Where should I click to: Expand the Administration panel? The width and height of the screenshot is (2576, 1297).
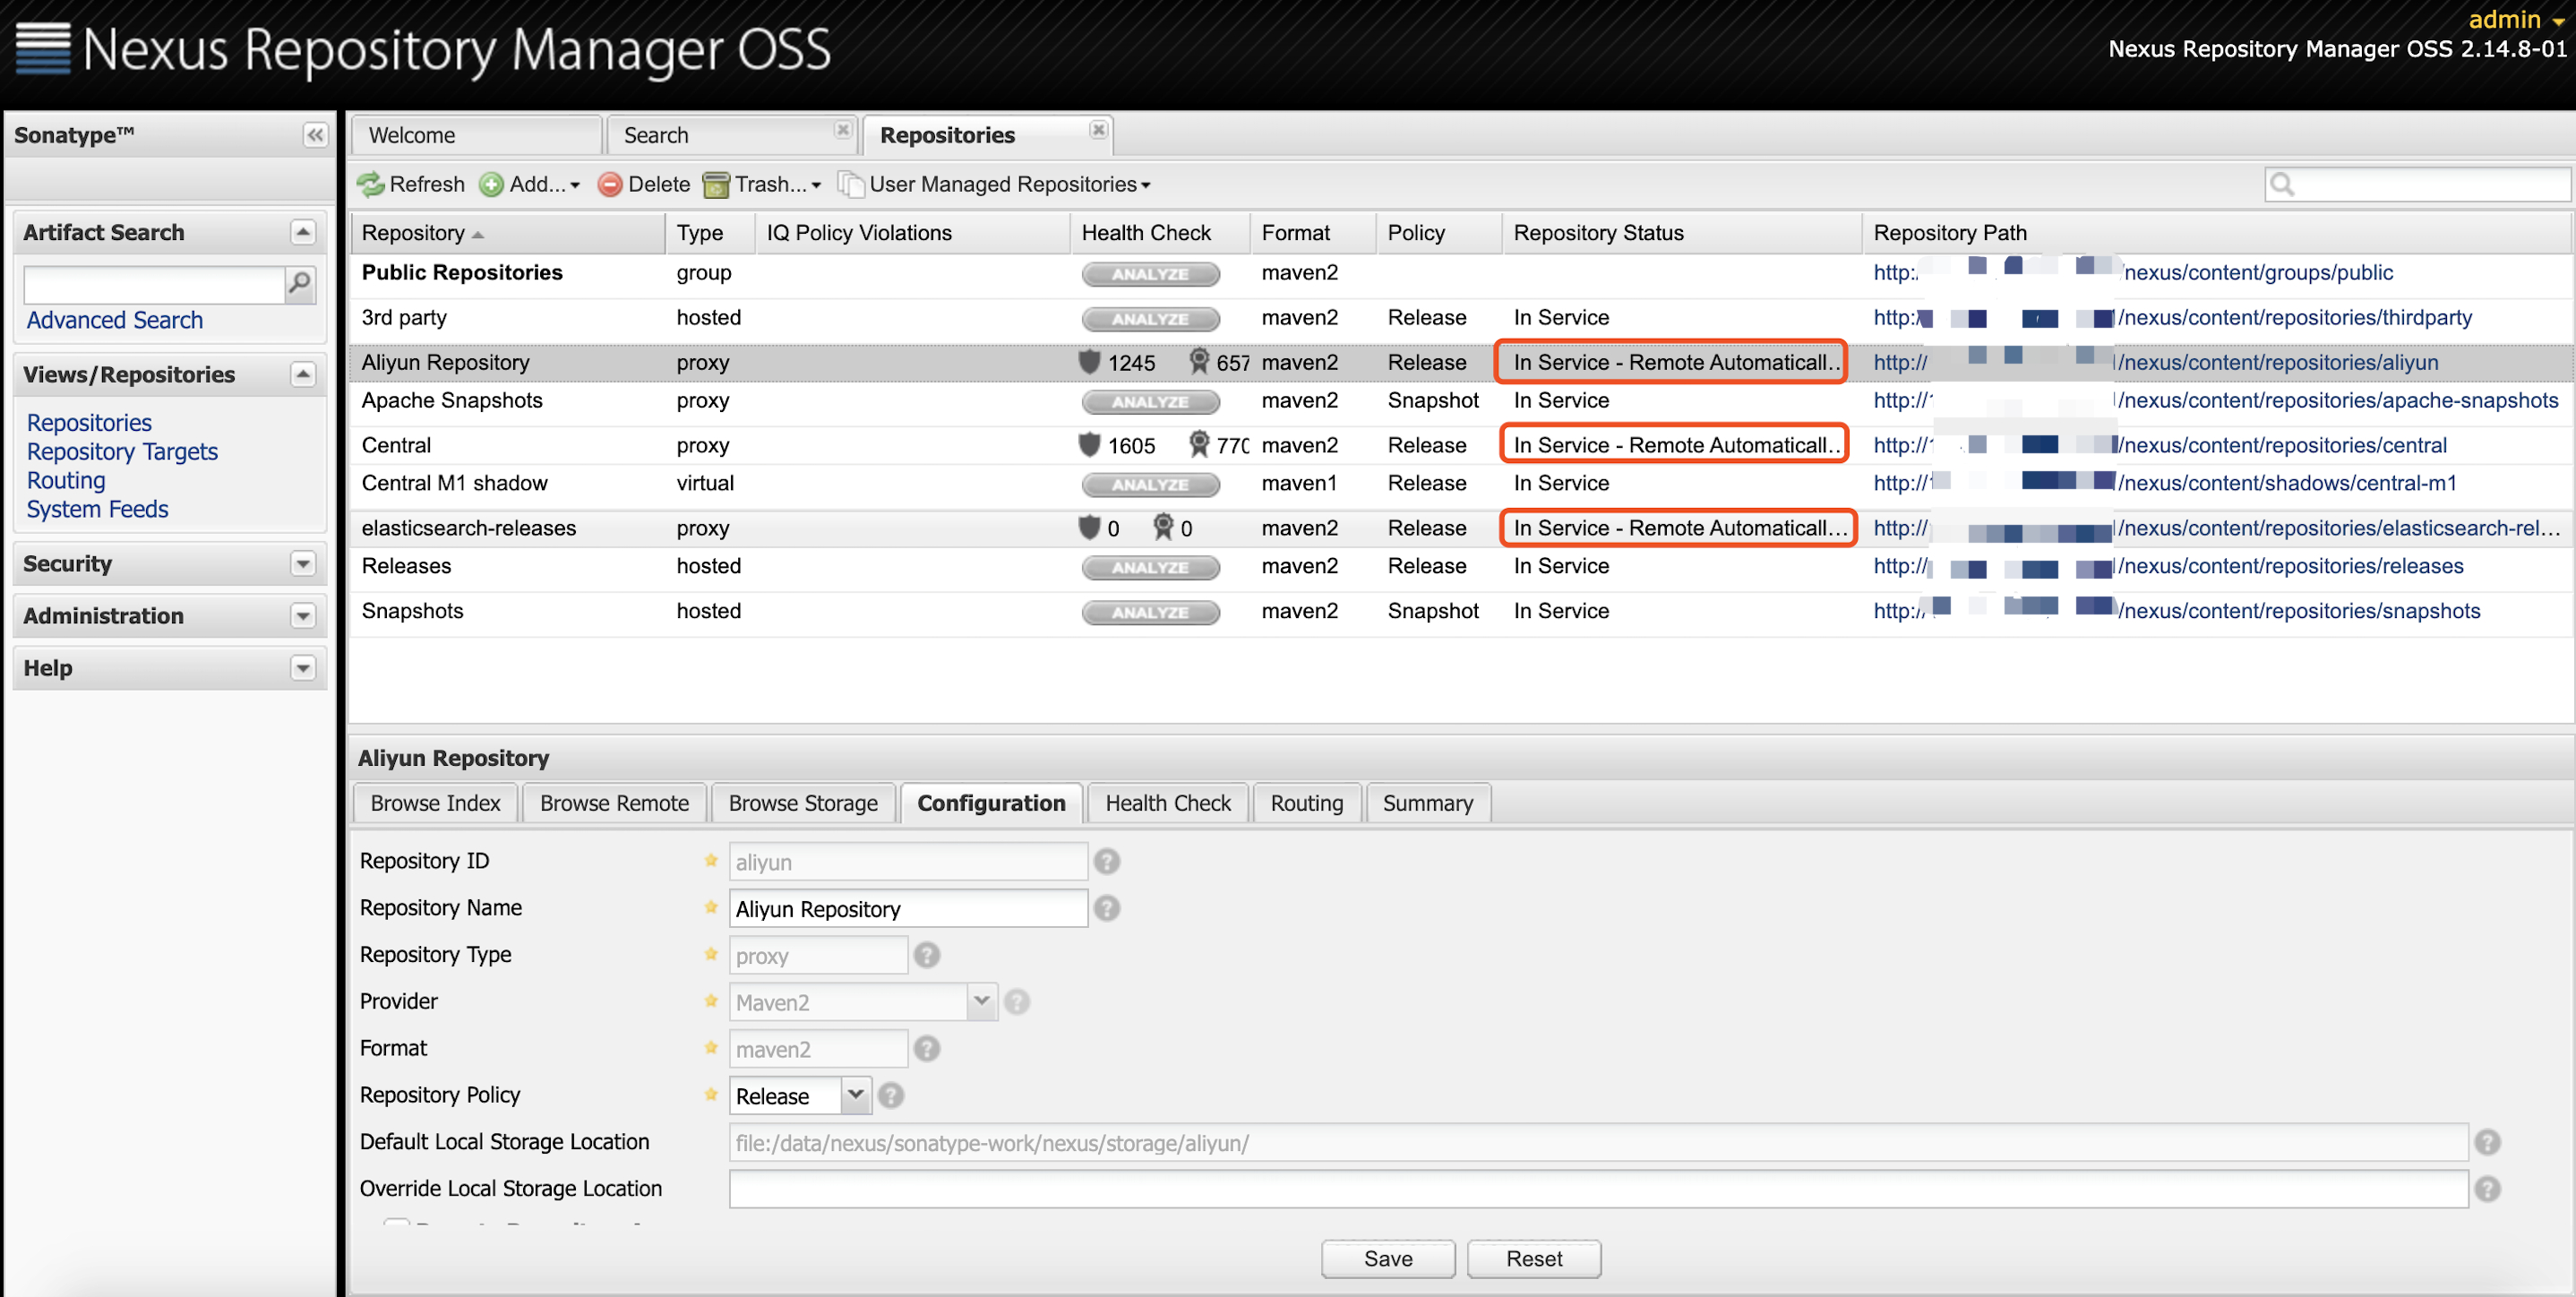303,616
